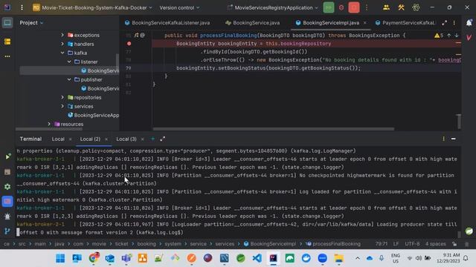476x267 pixels.
Task: Open the Services gear tool window
Action: 7,187
